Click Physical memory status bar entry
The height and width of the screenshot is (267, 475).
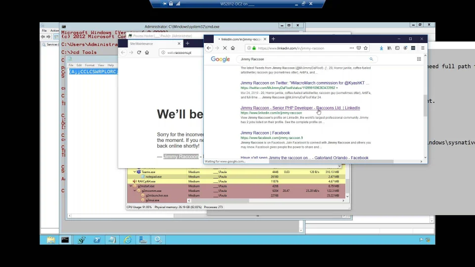[x=178, y=207]
